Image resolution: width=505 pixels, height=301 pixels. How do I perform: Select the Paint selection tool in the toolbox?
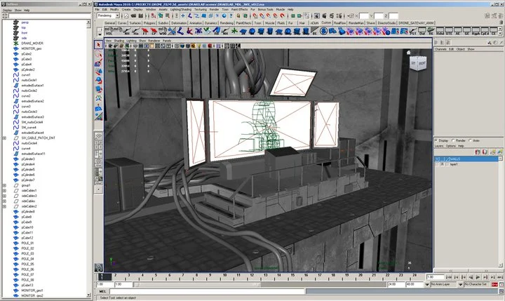[x=99, y=62]
